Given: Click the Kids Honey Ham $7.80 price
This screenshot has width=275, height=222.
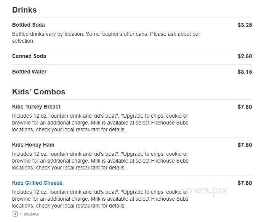Looking at the screenshot, I should tap(245, 145).
